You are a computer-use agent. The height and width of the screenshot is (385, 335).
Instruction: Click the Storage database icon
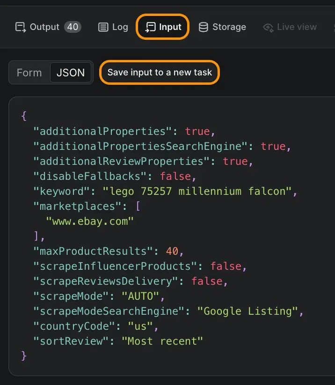tap(204, 27)
